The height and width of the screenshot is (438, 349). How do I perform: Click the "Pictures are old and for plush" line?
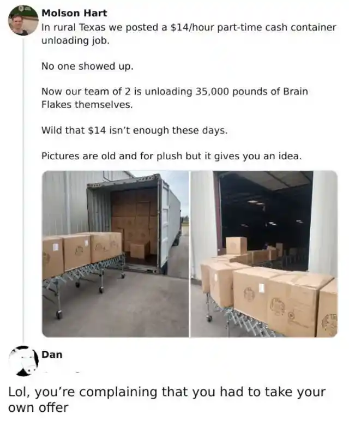pos(171,156)
